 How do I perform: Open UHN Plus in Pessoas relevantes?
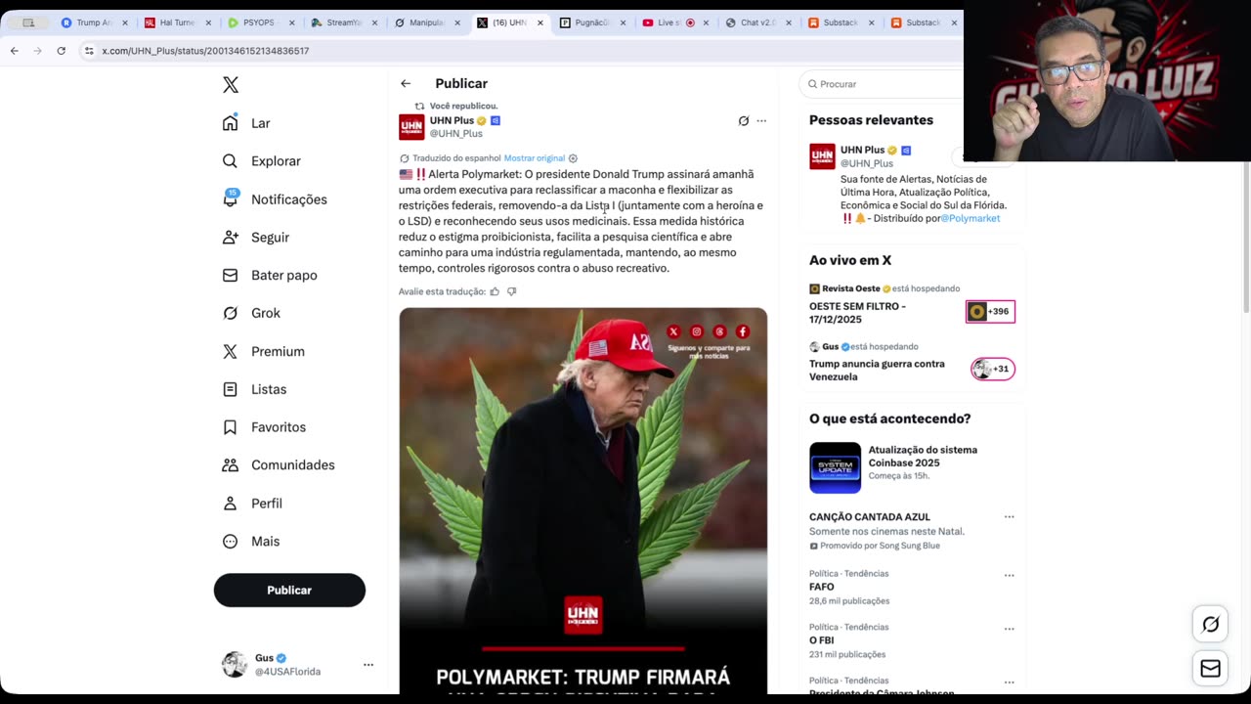point(862,151)
